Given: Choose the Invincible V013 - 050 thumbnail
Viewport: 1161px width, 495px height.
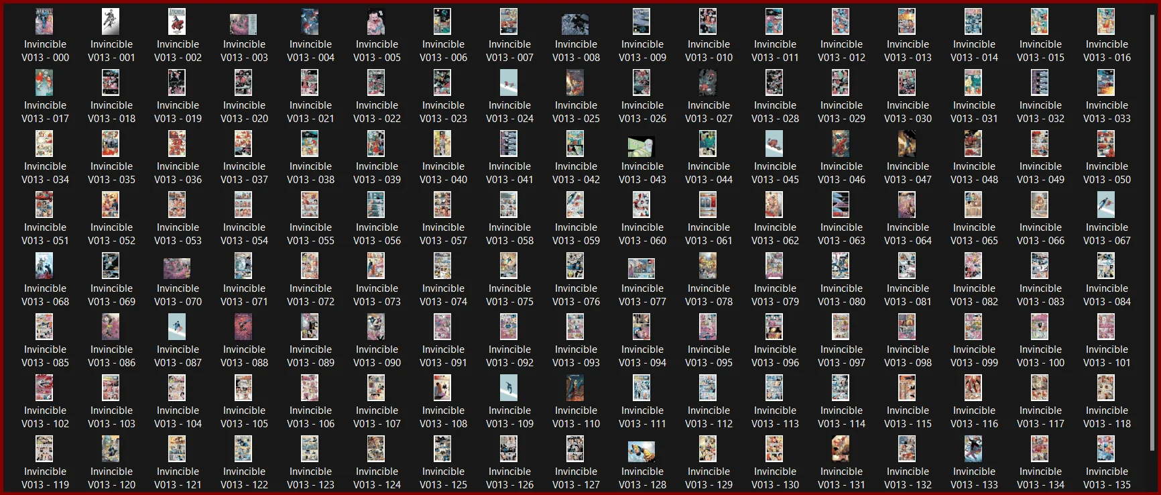Looking at the screenshot, I should point(1106,144).
